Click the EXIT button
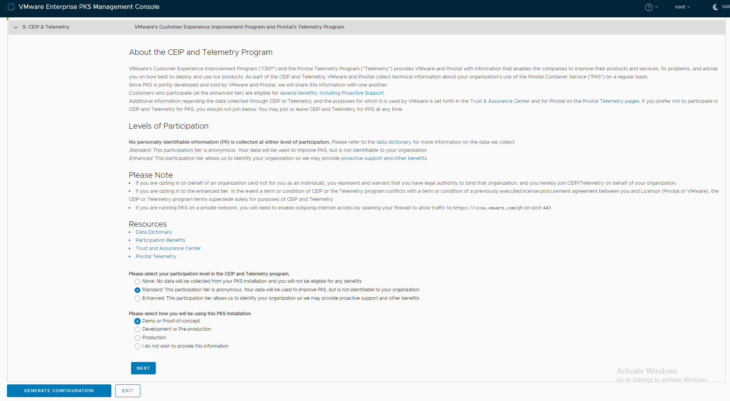 [x=128, y=391]
